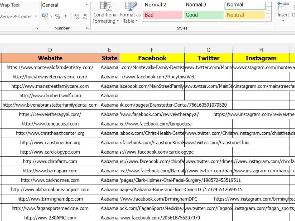Apply the Good cell style
Screen dimensions: 295x221
tap(204, 15)
